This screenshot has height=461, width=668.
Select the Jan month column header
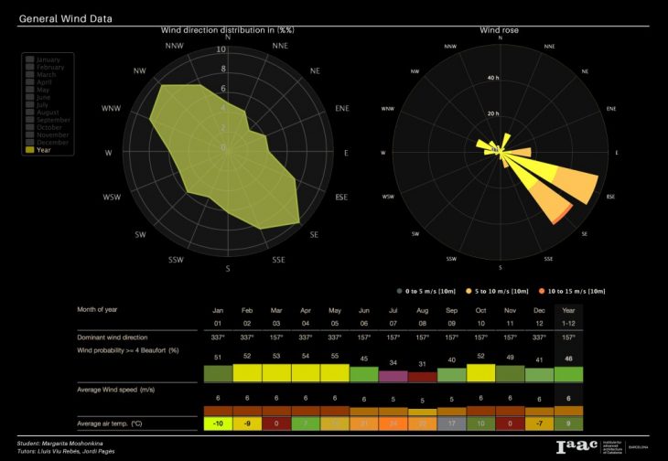pyautogui.click(x=218, y=310)
